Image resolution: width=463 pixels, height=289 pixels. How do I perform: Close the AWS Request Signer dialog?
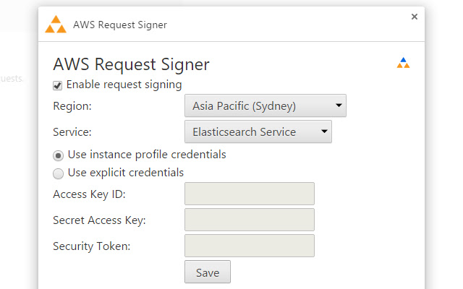coord(415,17)
